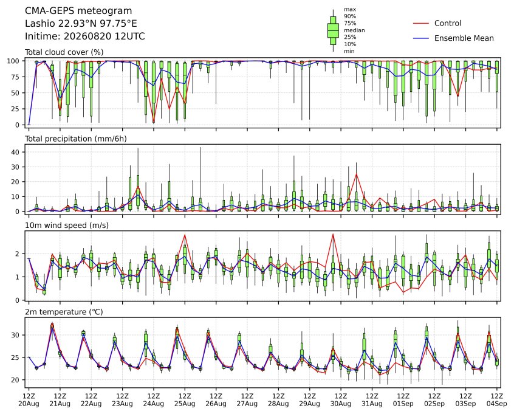Click the Total precipitation panel title

[x=76, y=139]
